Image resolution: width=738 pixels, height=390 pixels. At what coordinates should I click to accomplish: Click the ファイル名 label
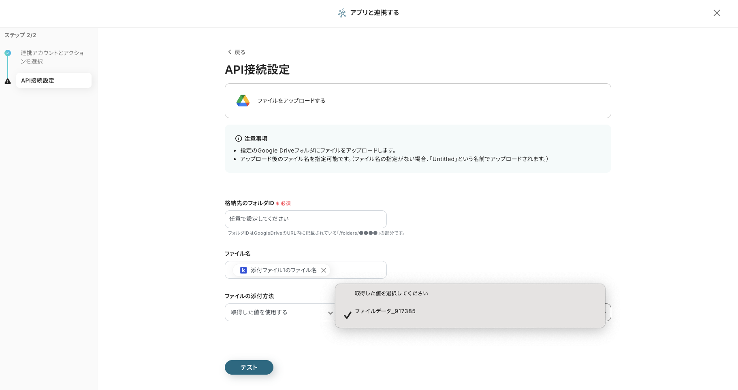pyautogui.click(x=238, y=254)
